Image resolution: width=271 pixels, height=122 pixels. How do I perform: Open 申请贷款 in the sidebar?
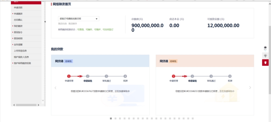26,7
